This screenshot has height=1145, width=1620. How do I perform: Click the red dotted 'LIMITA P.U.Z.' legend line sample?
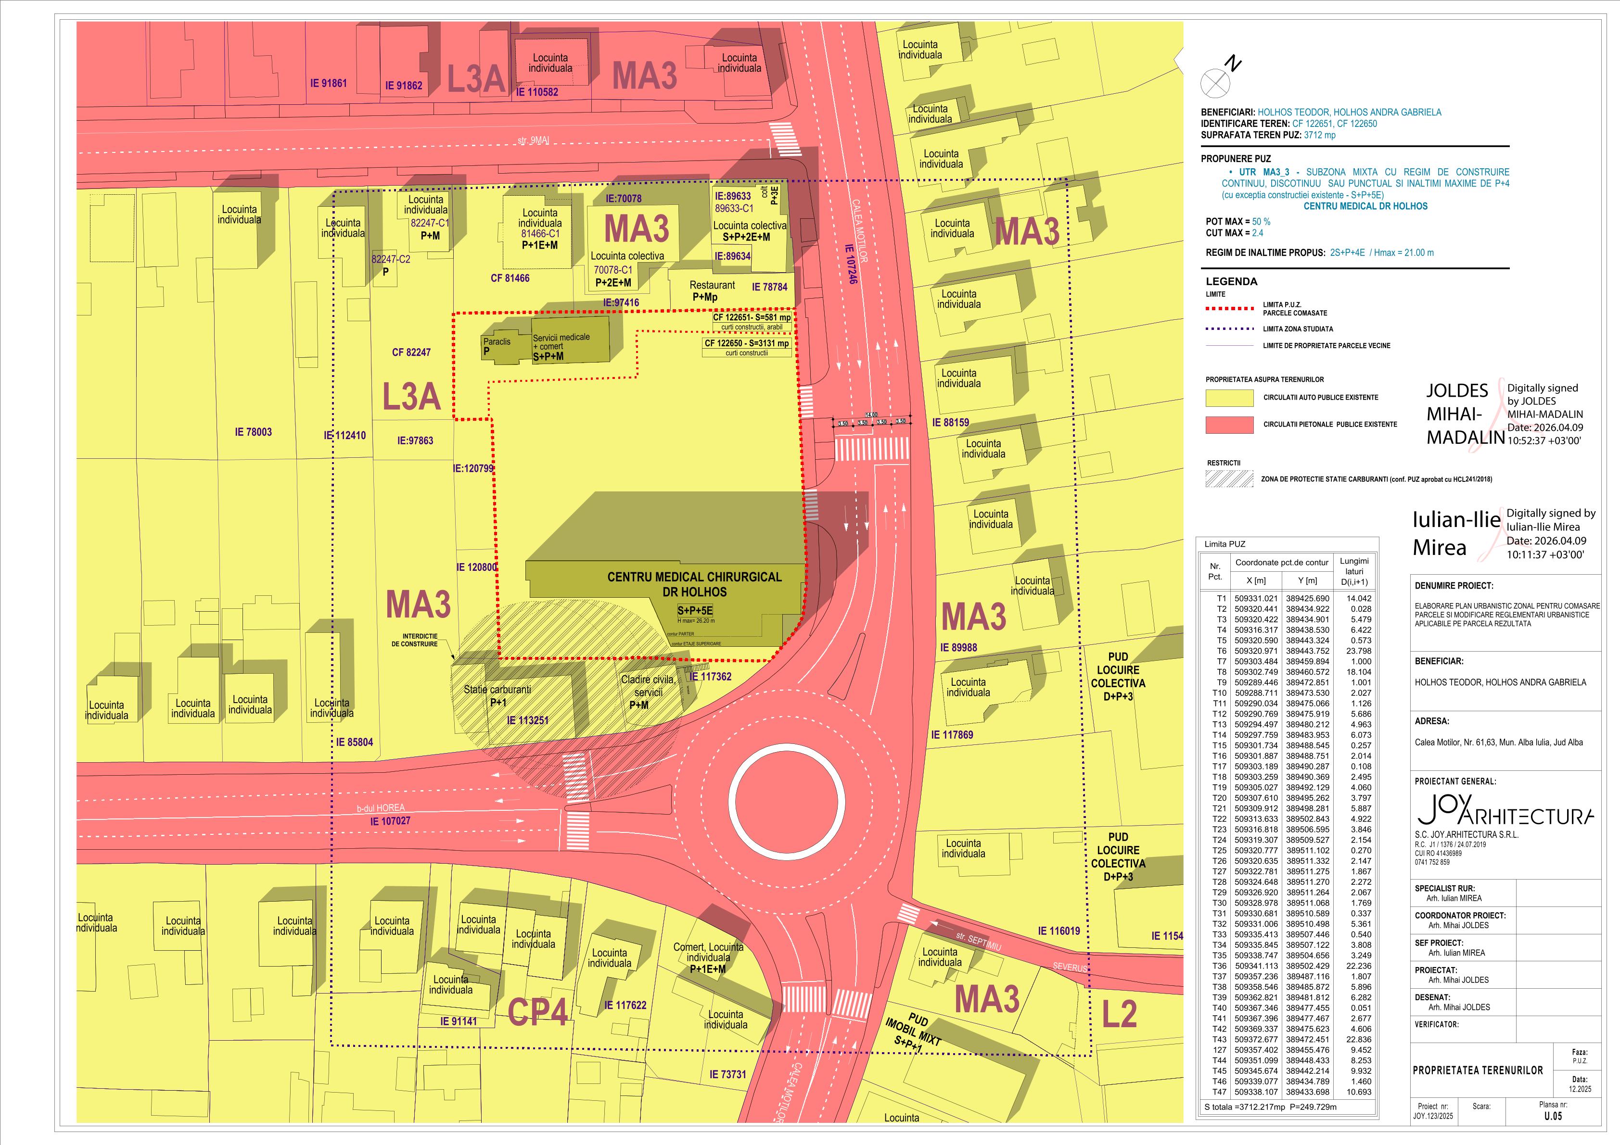coord(1229,309)
